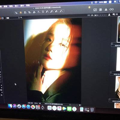Select the third thumbnail with hands
The height and width of the screenshot is (120, 120).
coord(118,87)
